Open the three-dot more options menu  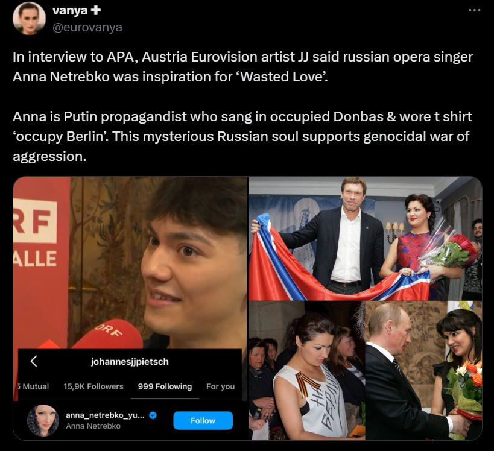(x=474, y=10)
